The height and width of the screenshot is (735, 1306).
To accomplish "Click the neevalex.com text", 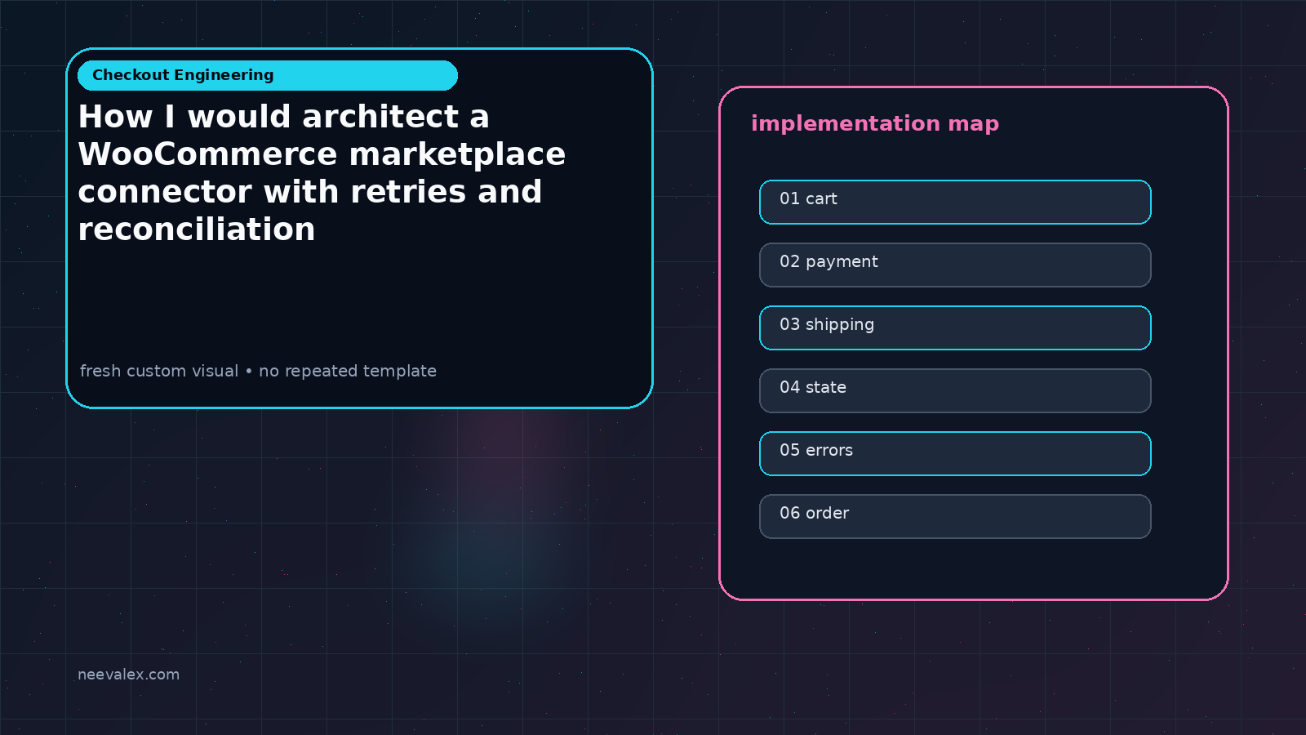I will [x=128, y=675].
